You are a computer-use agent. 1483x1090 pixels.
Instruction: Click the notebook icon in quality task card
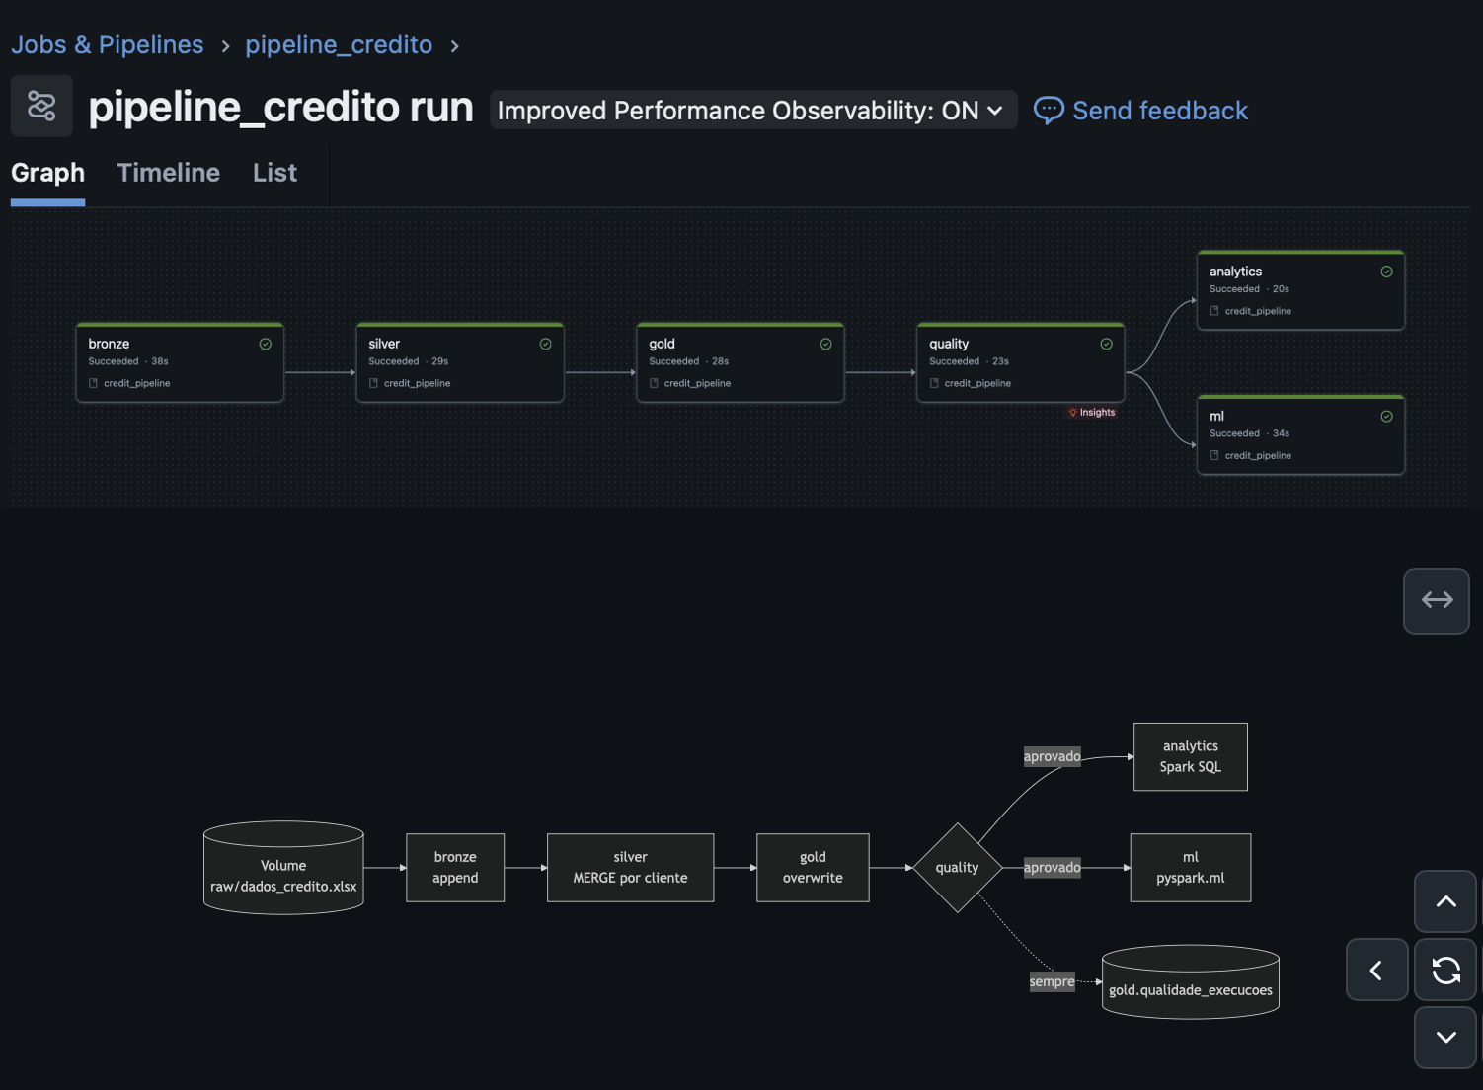click(x=935, y=383)
